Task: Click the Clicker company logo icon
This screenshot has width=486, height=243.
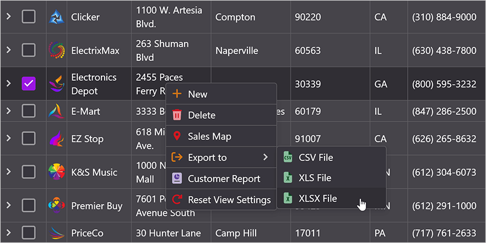Action: pyautogui.click(x=56, y=17)
